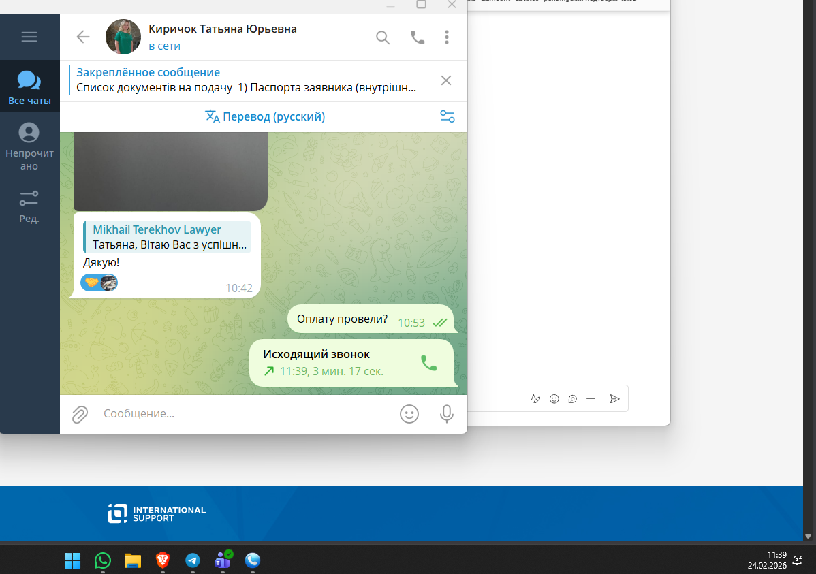Go back with the chat back arrow
The height and width of the screenshot is (574, 816).
83,37
